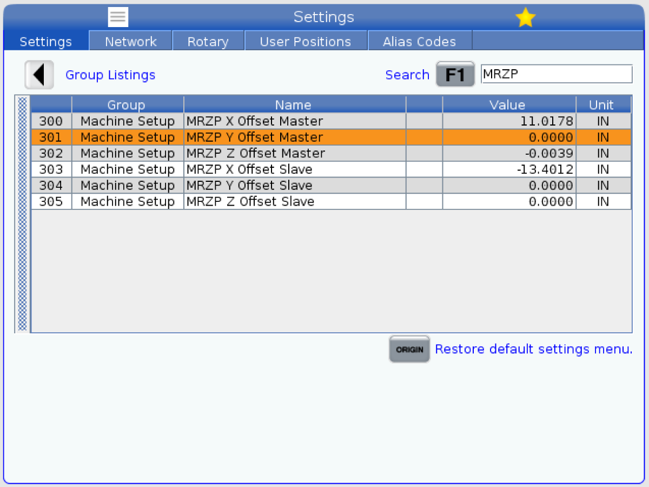Click Machine Setup group in row 303

(128, 169)
